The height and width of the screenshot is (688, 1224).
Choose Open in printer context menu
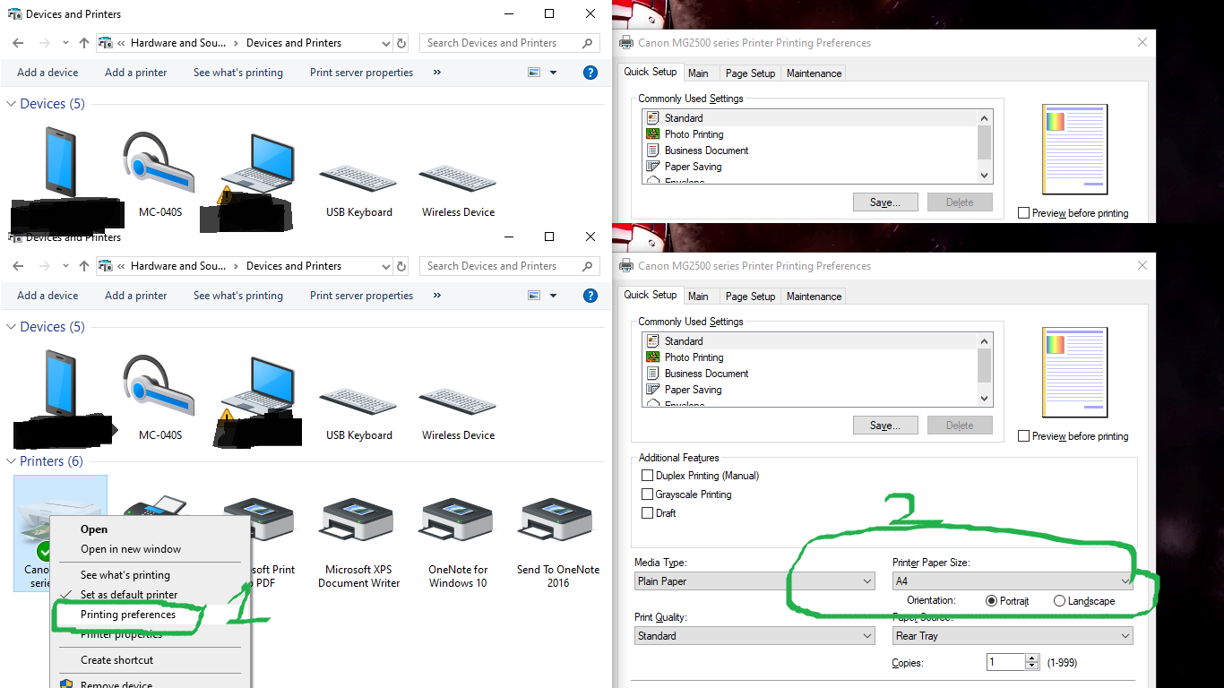point(94,529)
